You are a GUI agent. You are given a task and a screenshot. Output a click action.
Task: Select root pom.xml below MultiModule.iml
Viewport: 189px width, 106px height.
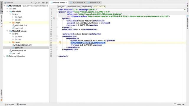coord(16,53)
